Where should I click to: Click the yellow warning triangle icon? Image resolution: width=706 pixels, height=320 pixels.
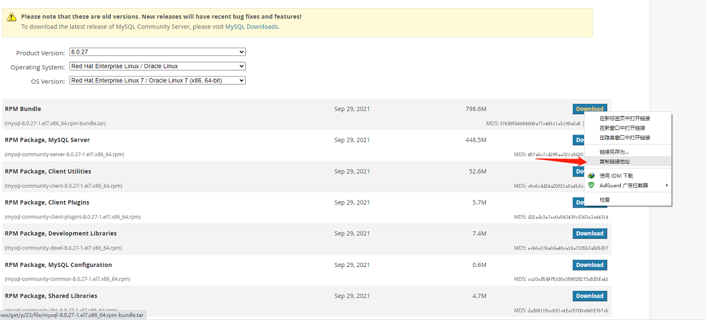click(x=12, y=17)
